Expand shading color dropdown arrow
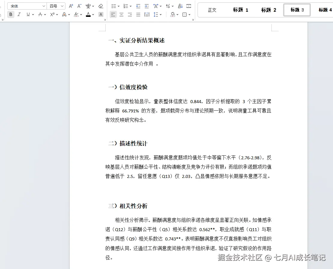The image size is (333, 269). point(177,15)
